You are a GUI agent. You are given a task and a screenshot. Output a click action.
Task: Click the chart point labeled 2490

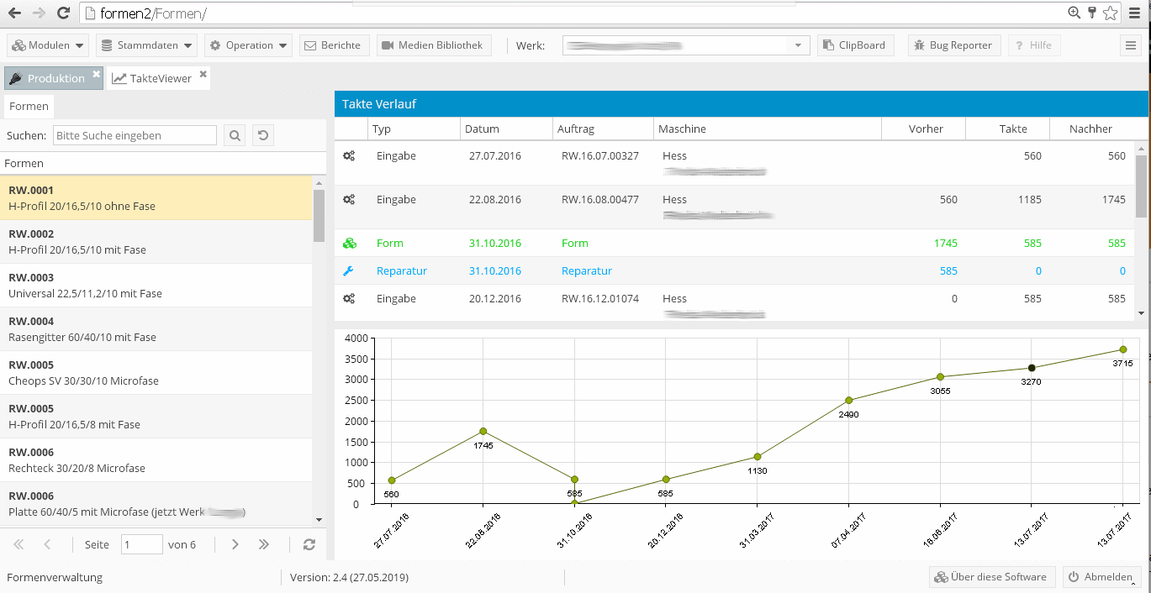coord(849,401)
